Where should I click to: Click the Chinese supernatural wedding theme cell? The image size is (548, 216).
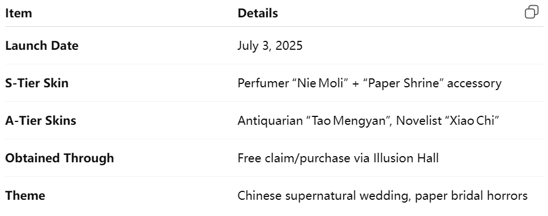[383, 196]
